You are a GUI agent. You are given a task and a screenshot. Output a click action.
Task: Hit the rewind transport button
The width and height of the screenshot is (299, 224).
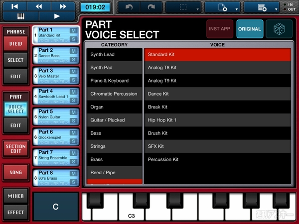pos(39,6)
